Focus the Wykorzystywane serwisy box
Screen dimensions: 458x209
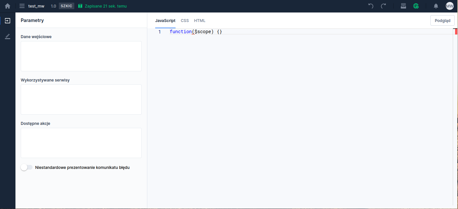tap(81, 100)
